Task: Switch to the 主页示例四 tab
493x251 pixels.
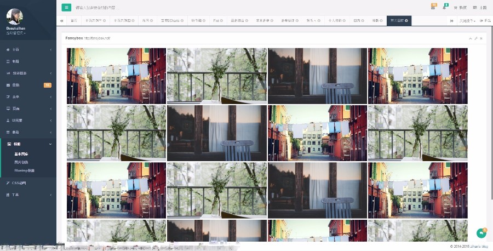Action: 124,20
